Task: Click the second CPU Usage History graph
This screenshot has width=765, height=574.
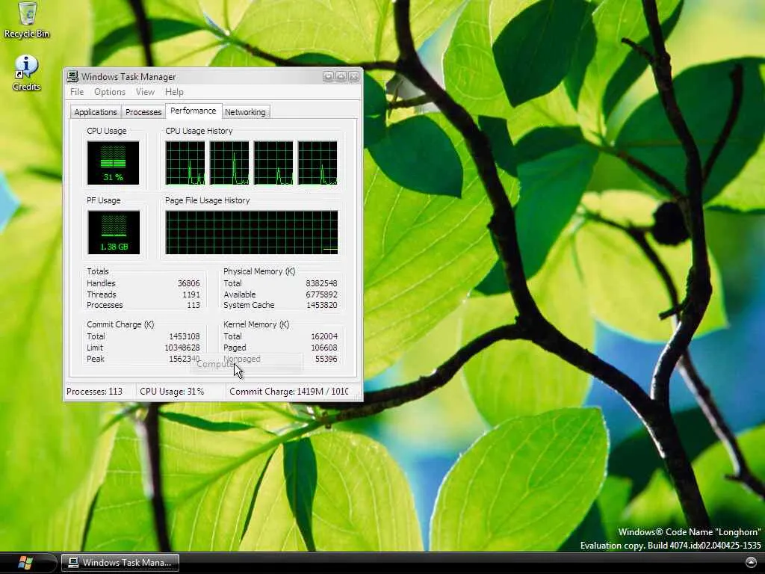Action: 229,163
